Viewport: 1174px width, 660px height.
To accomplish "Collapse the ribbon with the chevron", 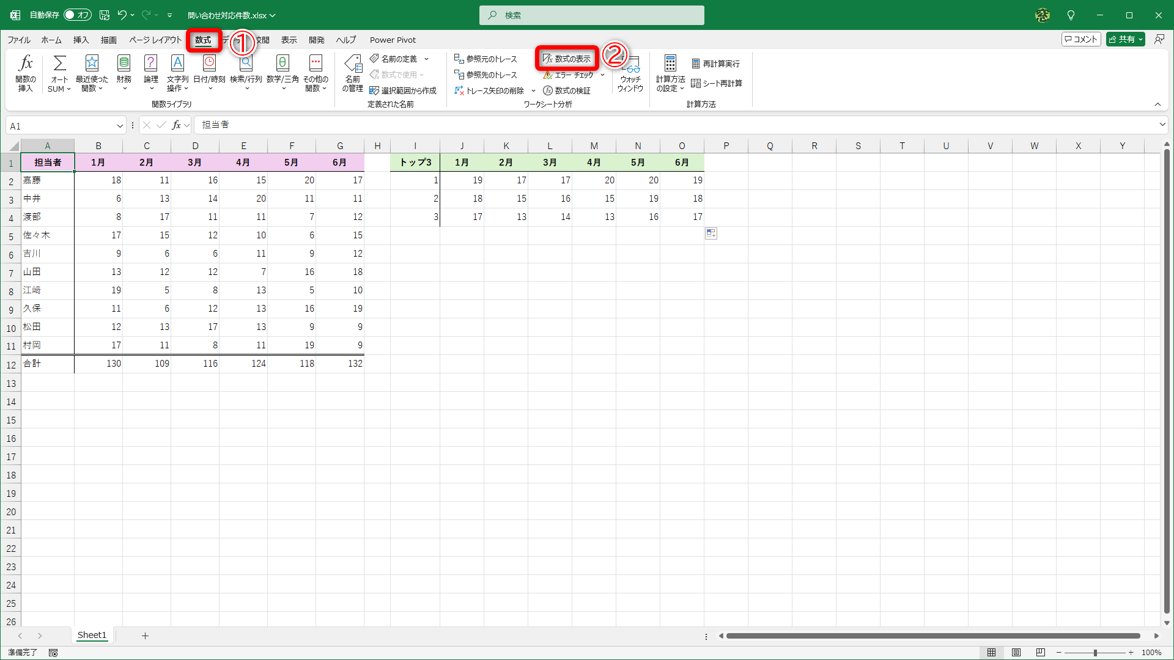I will point(1157,105).
